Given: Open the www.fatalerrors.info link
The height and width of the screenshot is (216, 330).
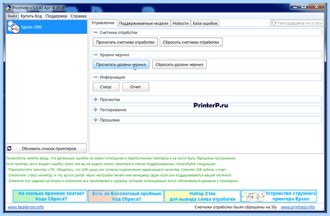Looking at the screenshot, I should (26, 207).
